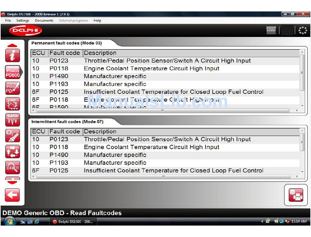
Task: Show hidden tray icons arrow
Action: 262,221
